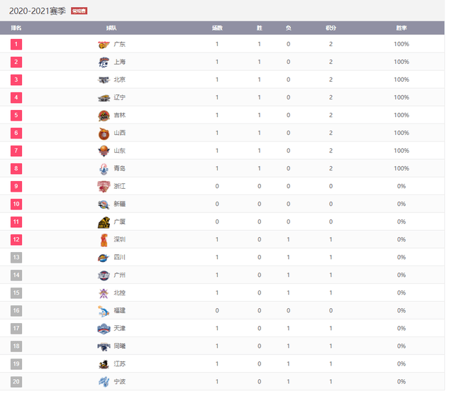Image resolution: width=454 pixels, height=399 pixels.
Task: Click the 深圳 team logo icon
Action: click(x=104, y=240)
